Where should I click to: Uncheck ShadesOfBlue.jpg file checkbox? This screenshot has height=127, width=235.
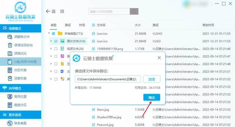[94, 117]
